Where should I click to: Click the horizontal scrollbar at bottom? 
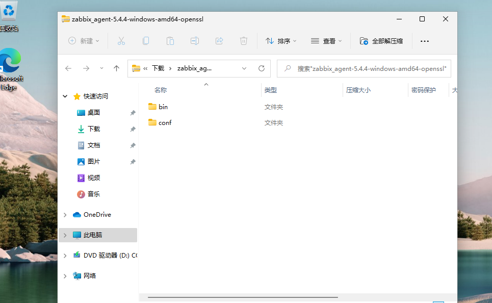click(x=243, y=297)
